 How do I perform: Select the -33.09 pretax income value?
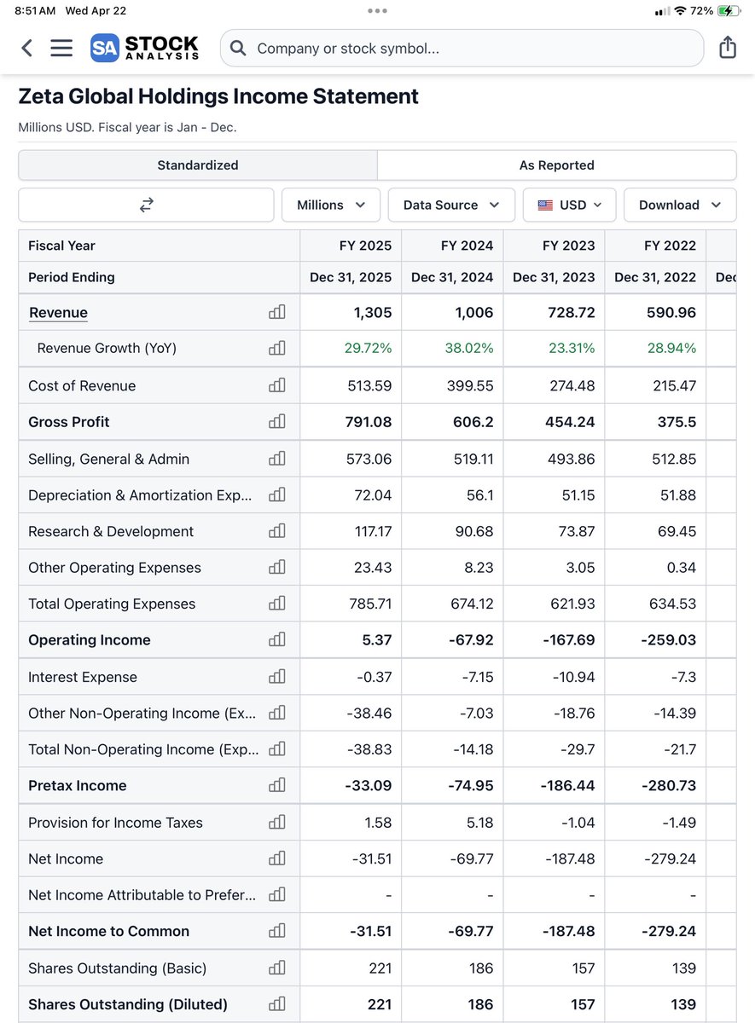click(369, 786)
